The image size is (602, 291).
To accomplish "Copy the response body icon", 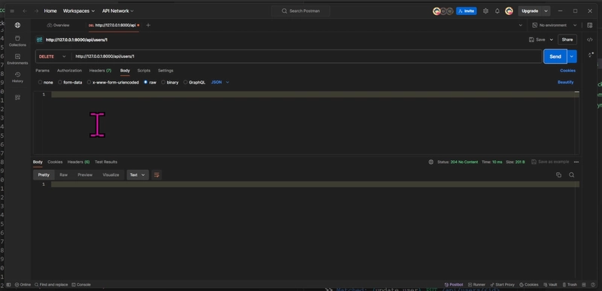I will (558, 175).
